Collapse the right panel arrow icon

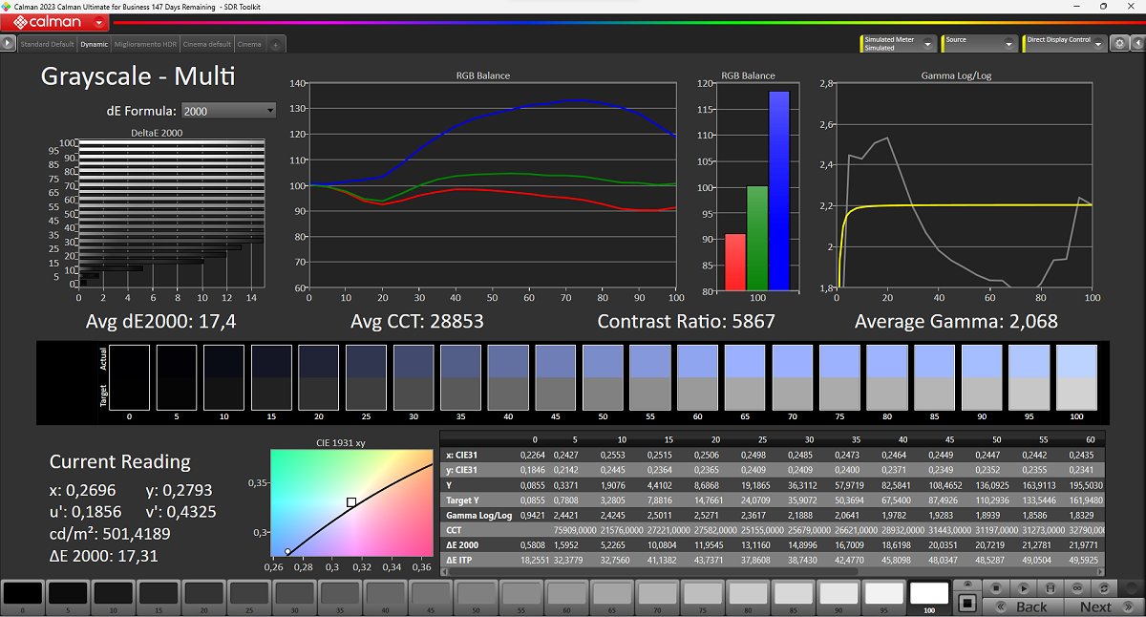(x=1135, y=43)
